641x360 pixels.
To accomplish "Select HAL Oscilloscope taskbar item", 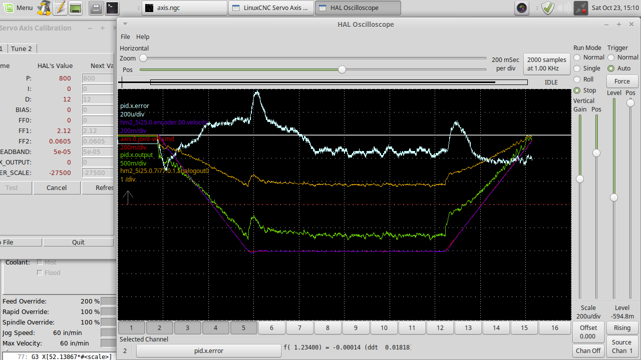I will (x=358, y=7).
